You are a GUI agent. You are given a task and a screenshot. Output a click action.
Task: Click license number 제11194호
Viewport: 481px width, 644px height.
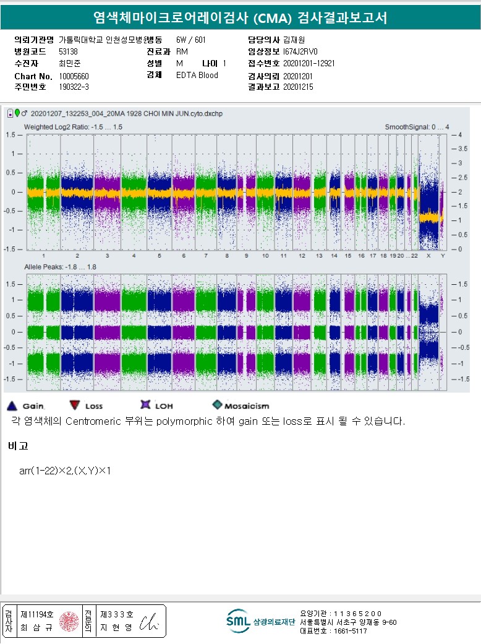coord(37,614)
